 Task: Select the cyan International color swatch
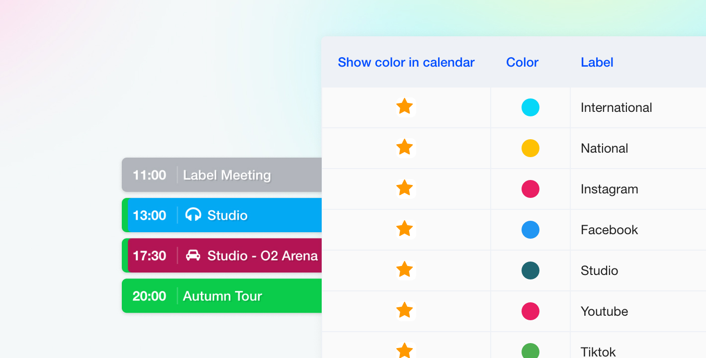pos(530,107)
